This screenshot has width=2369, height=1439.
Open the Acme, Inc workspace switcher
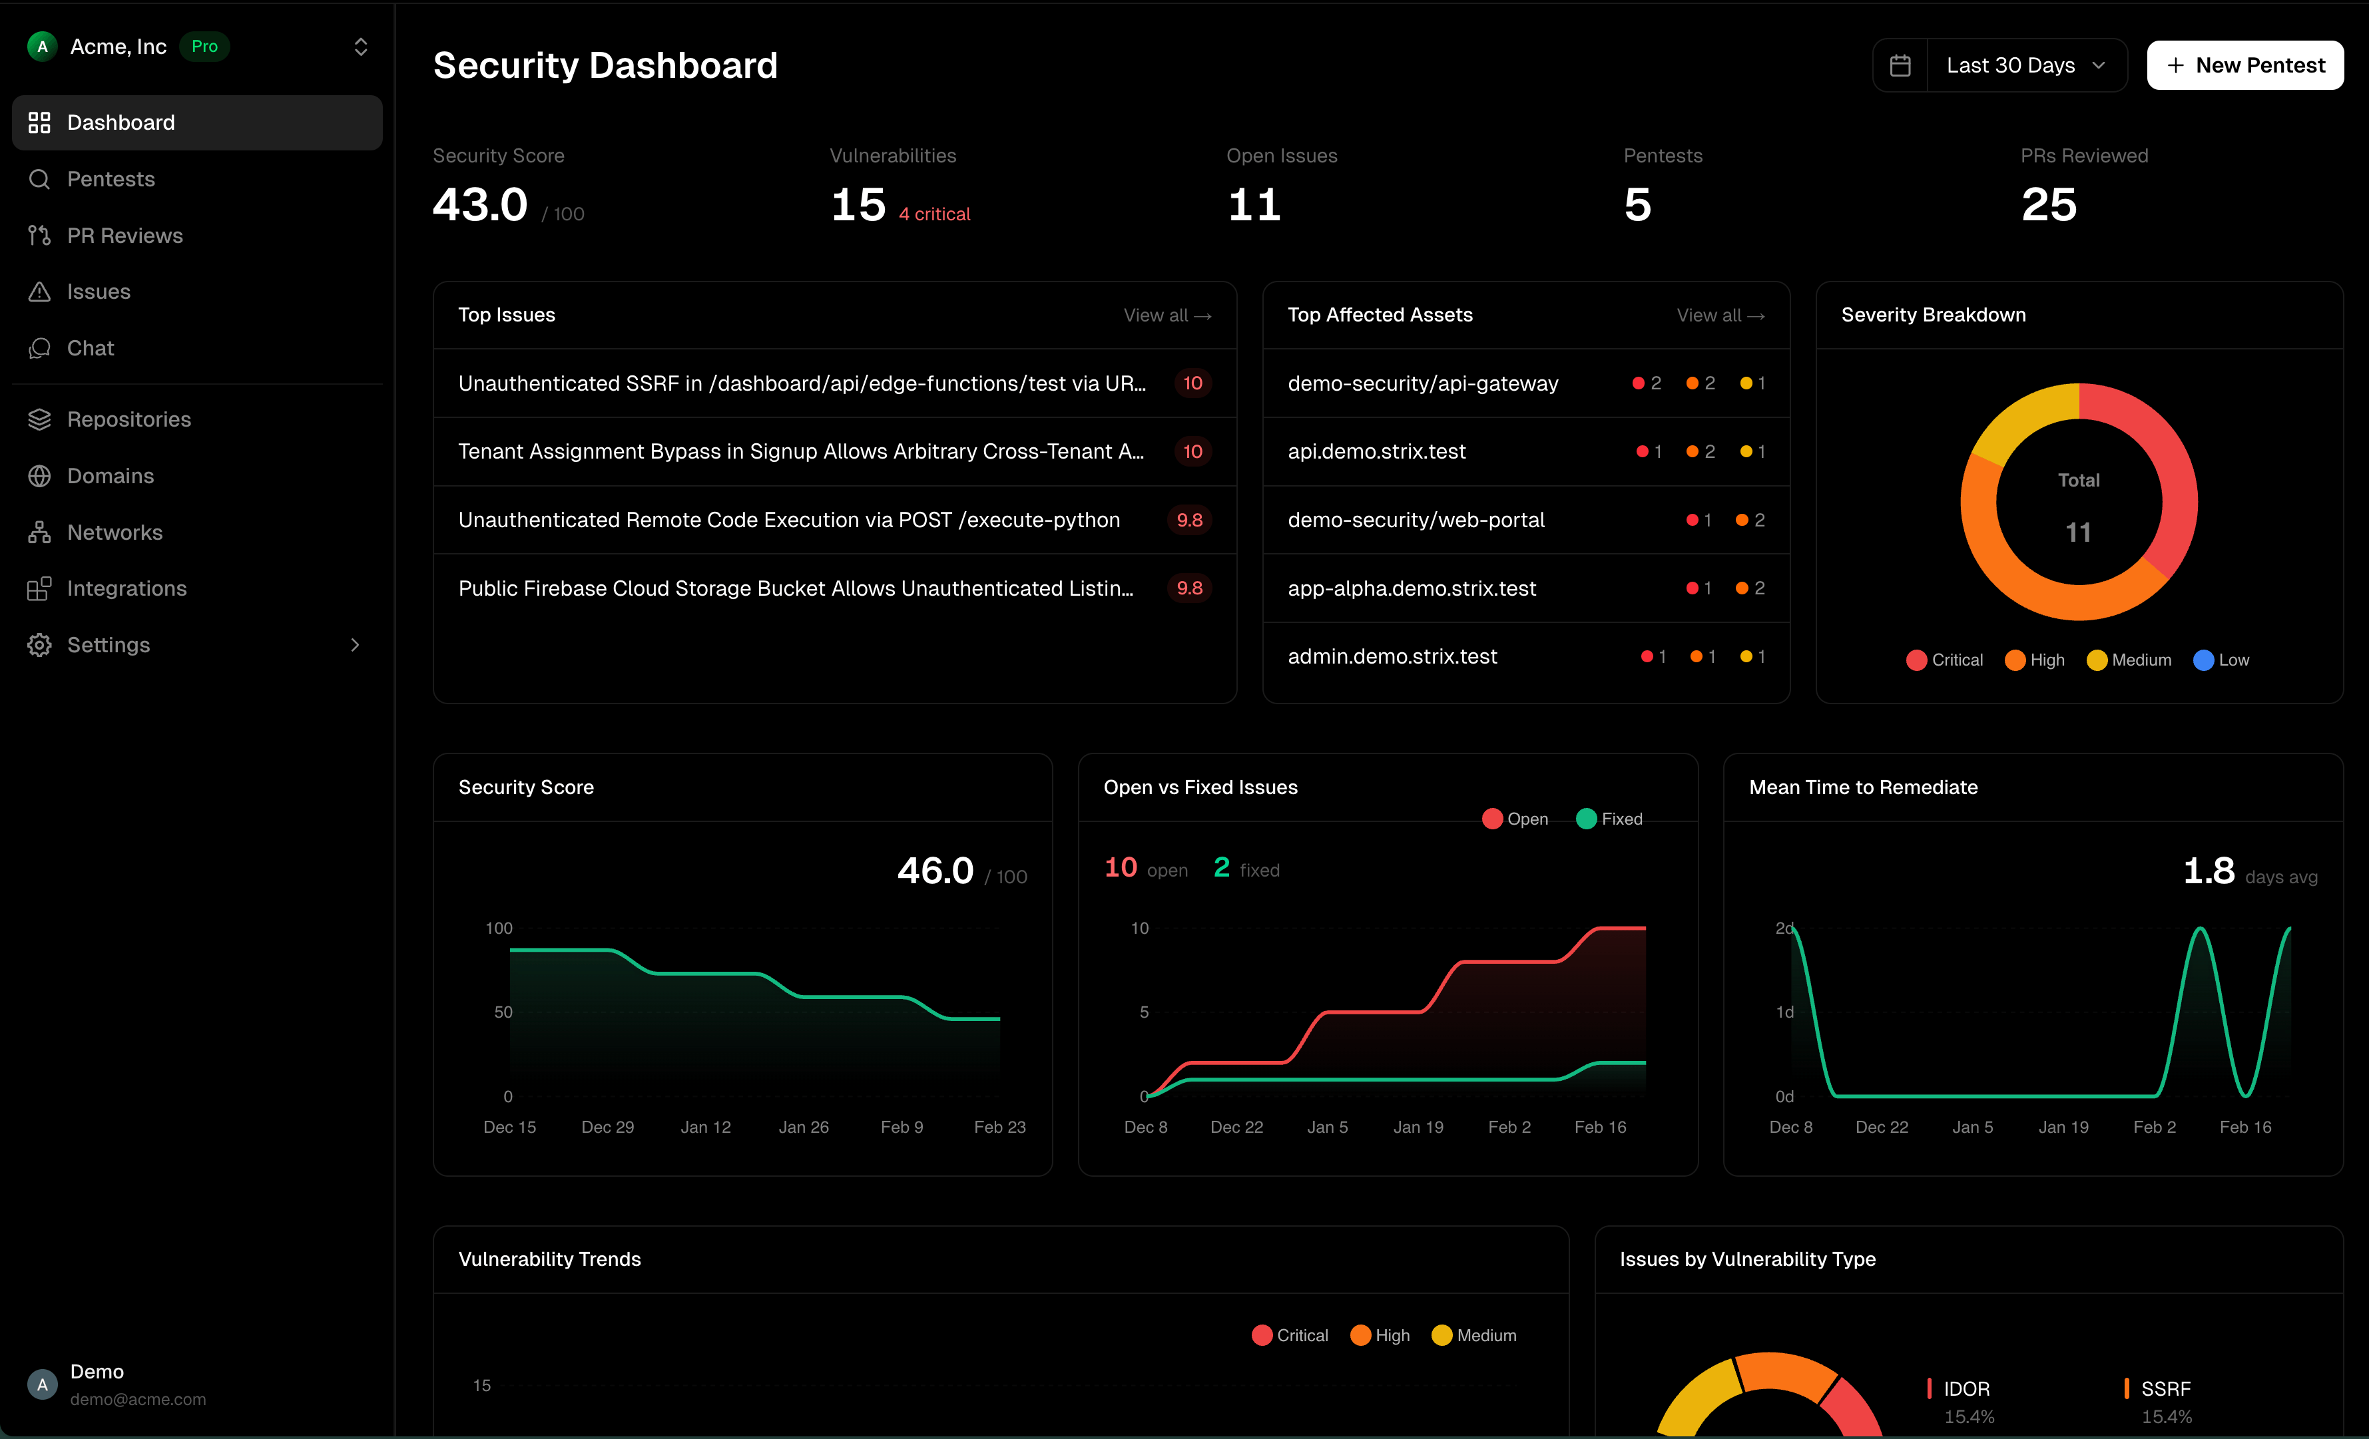click(x=197, y=46)
